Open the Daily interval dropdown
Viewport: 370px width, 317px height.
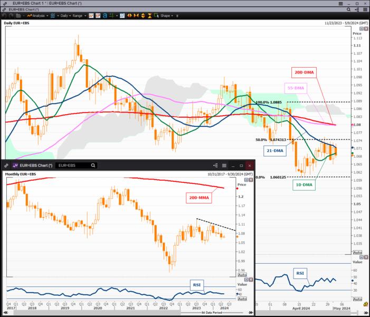65,16
